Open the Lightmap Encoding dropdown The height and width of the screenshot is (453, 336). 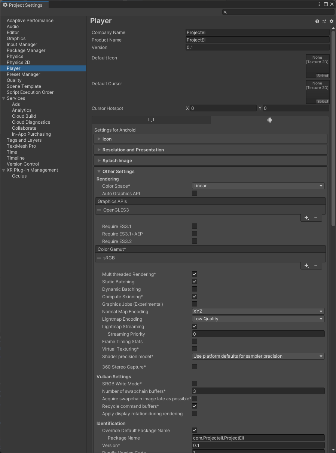(x=258, y=319)
